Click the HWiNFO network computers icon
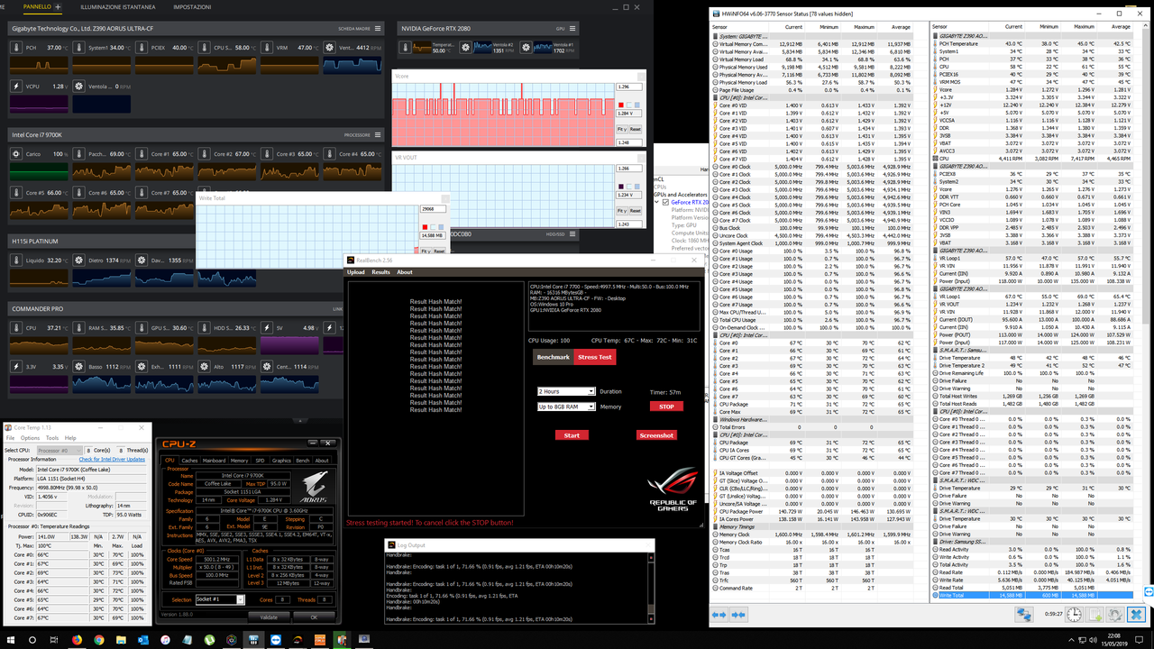 [x=1024, y=614]
